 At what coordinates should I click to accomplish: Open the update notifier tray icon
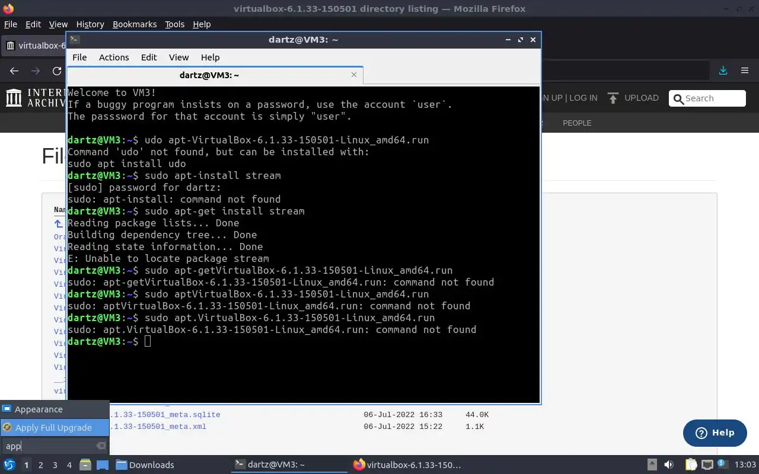click(723, 465)
